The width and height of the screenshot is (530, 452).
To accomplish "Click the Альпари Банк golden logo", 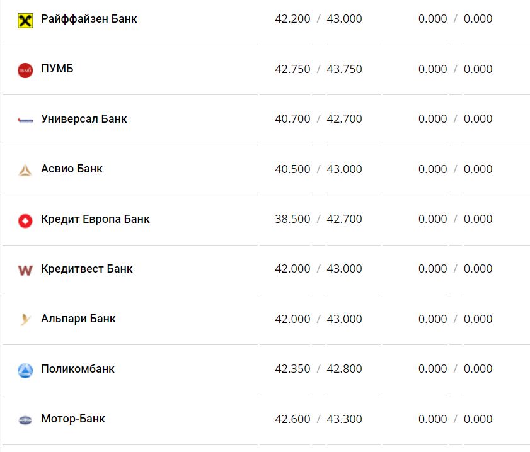I will click(x=25, y=320).
